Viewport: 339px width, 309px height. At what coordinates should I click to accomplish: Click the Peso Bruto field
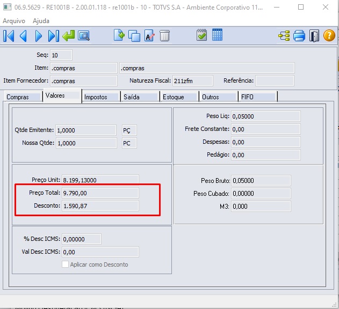[261, 181]
